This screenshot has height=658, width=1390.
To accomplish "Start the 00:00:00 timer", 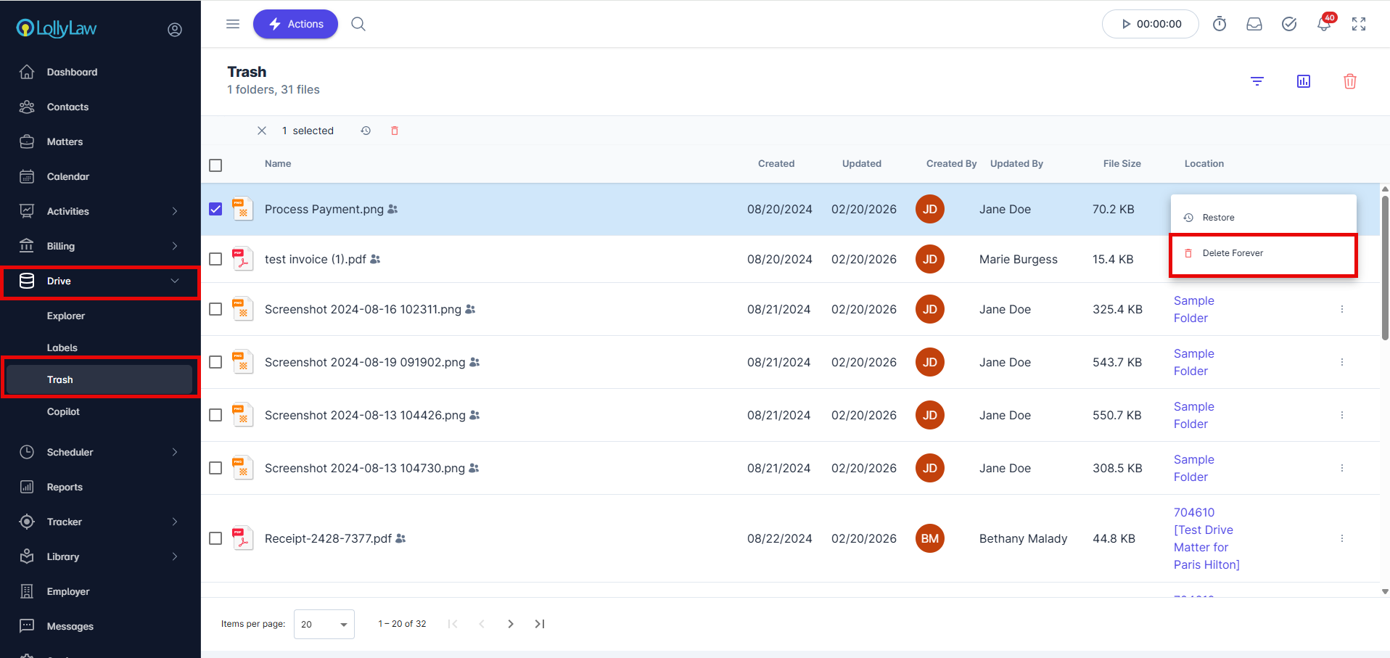I will click(1151, 24).
